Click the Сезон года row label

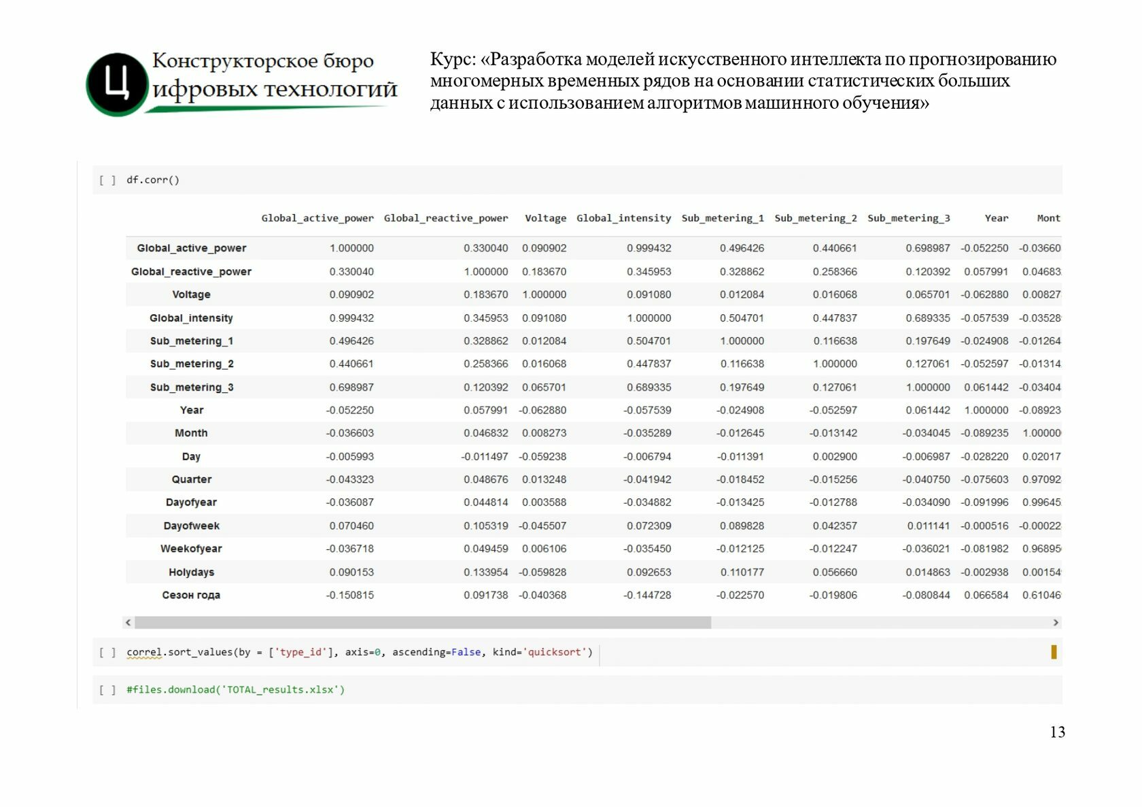click(192, 596)
